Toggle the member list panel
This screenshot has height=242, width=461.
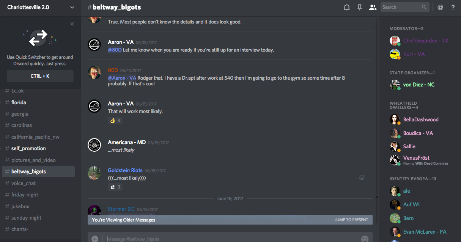click(373, 7)
